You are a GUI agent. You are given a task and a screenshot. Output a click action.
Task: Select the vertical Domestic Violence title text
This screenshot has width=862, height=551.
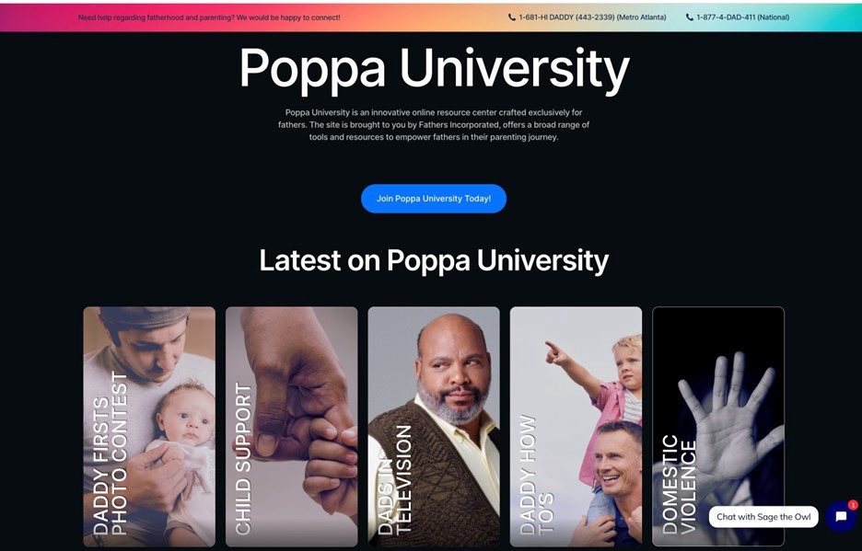point(679,485)
